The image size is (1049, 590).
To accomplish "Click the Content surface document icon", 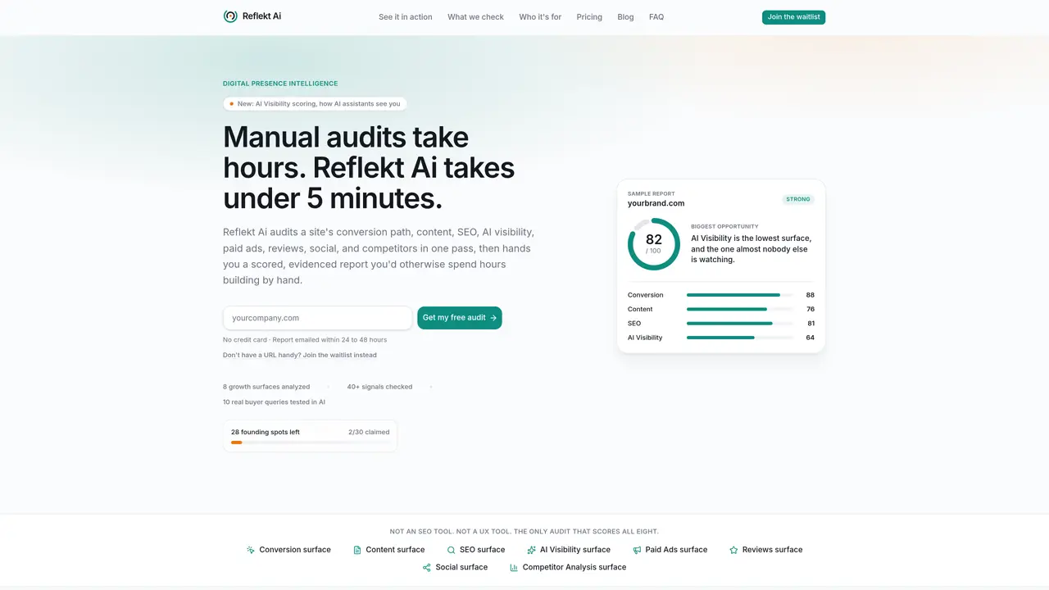I will pyautogui.click(x=357, y=550).
